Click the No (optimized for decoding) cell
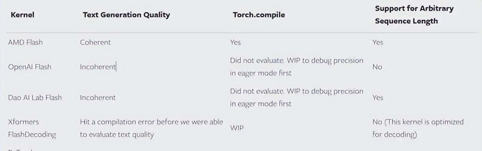482x151 pixels. click(x=418, y=128)
